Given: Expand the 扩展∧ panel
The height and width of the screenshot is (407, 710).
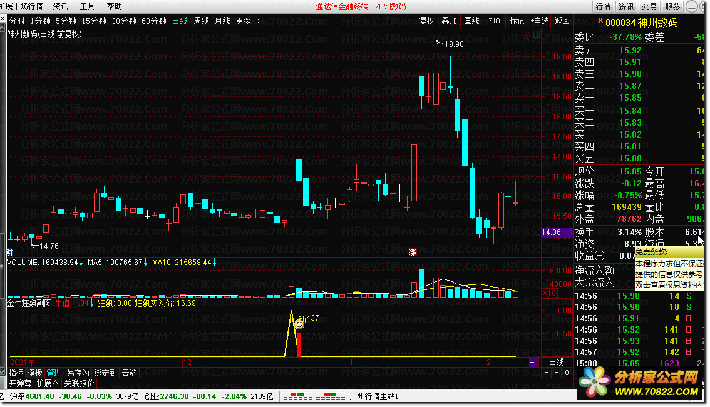Looking at the screenshot, I should pyautogui.click(x=48, y=383).
